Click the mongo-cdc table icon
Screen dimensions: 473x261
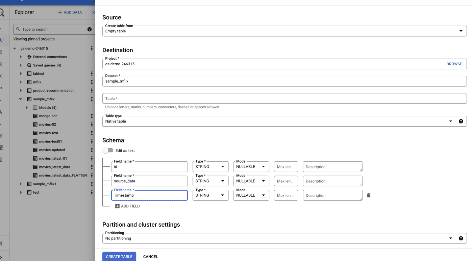(x=35, y=116)
